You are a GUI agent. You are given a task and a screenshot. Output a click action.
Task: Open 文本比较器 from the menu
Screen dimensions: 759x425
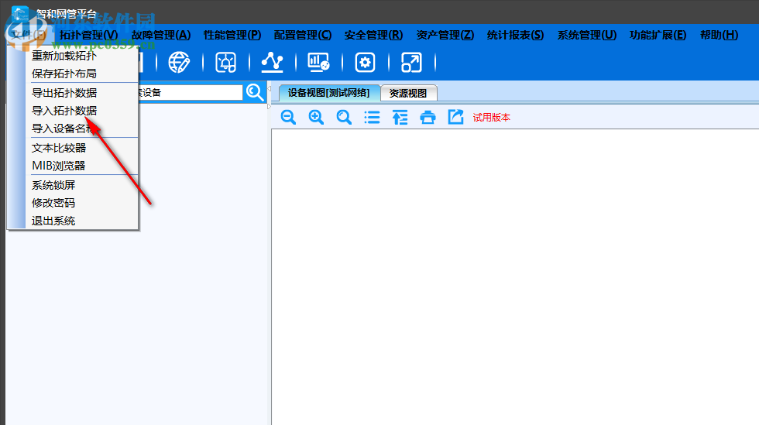pyautogui.click(x=59, y=148)
